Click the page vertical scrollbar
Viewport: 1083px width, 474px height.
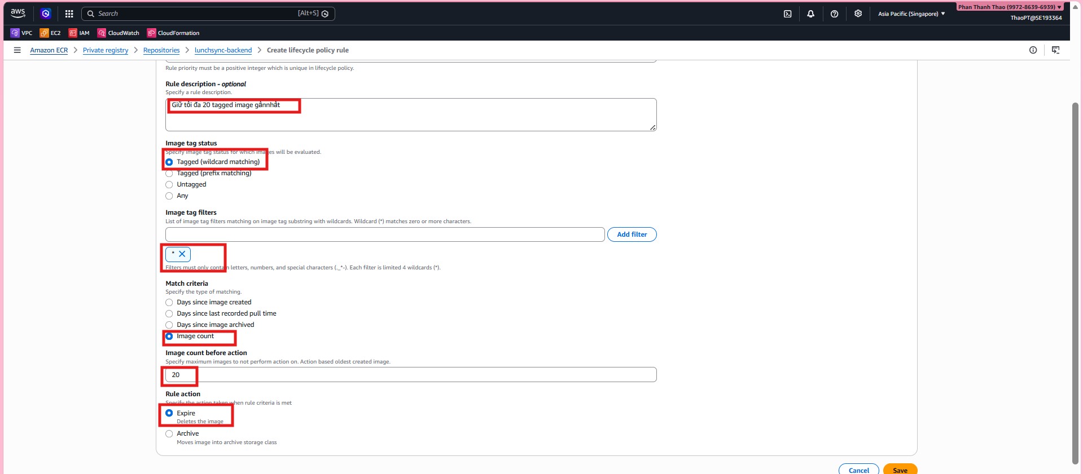pos(1075,282)
